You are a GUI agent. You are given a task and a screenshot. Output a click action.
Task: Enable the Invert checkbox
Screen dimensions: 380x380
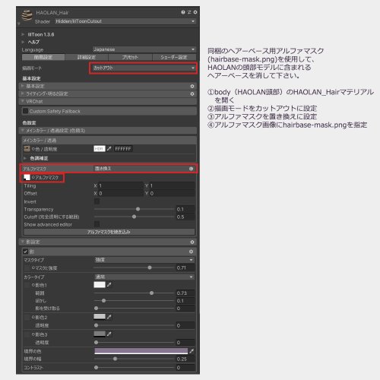(x=97, y=201)
